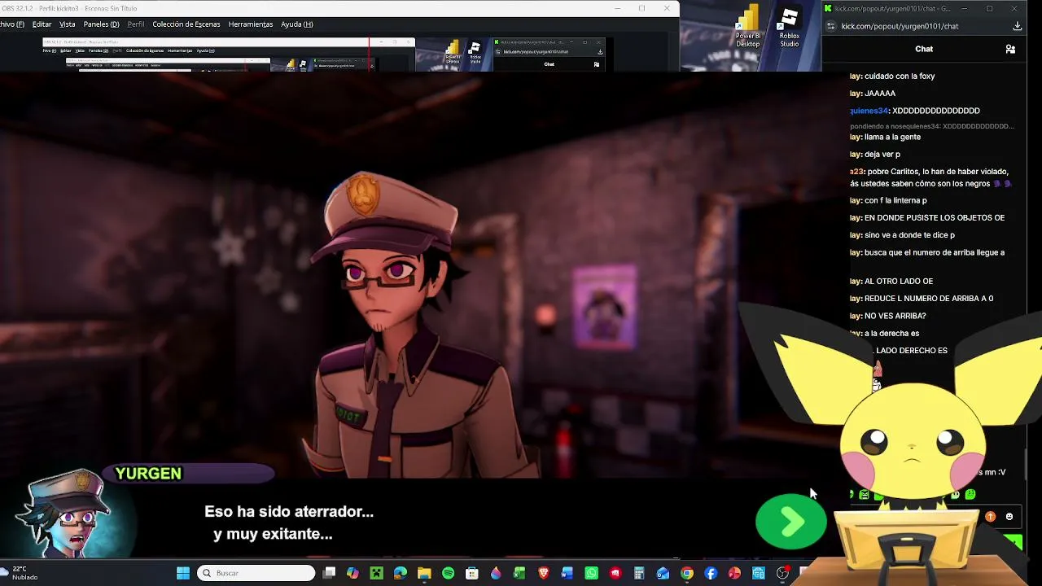Open Colección de Escenas menu in OBS

point(186,24)
